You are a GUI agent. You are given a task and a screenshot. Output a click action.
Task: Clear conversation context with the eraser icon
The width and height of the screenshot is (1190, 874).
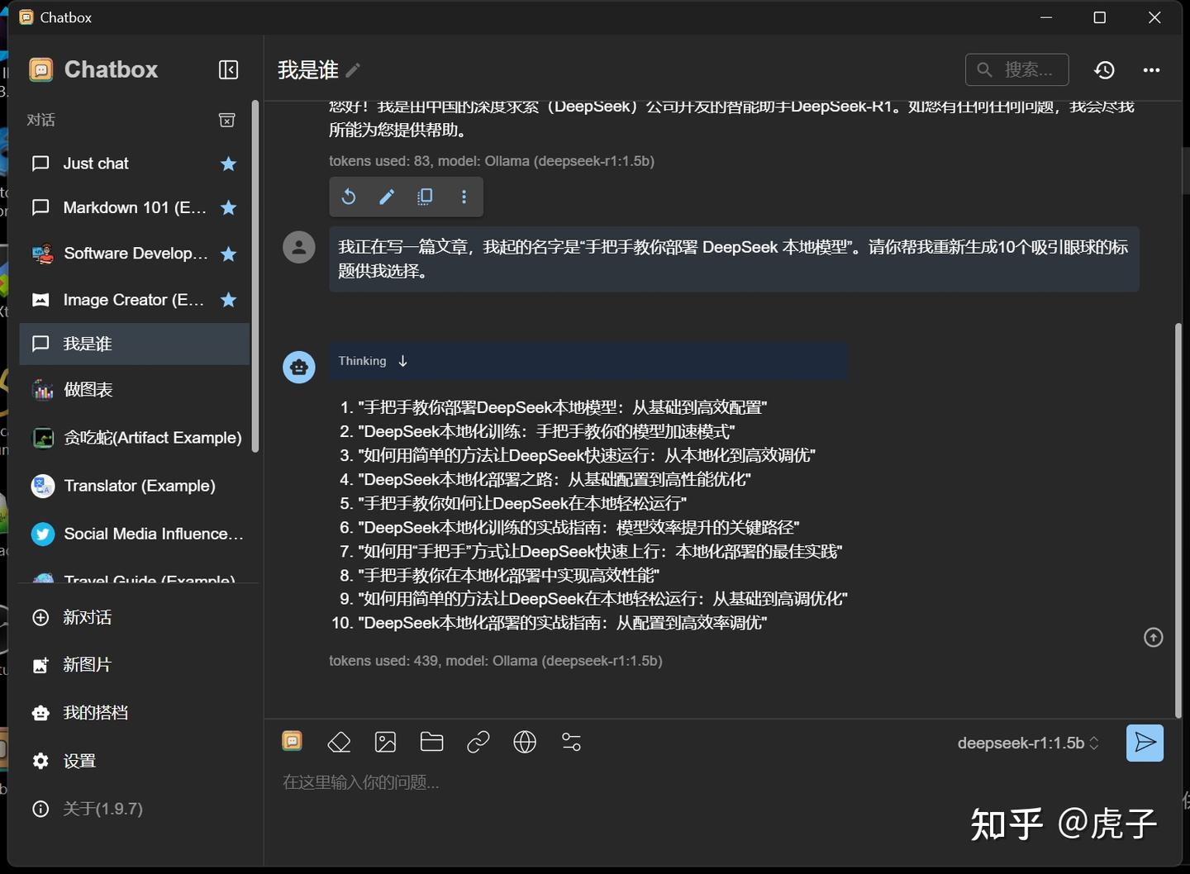tap(339, 742)
